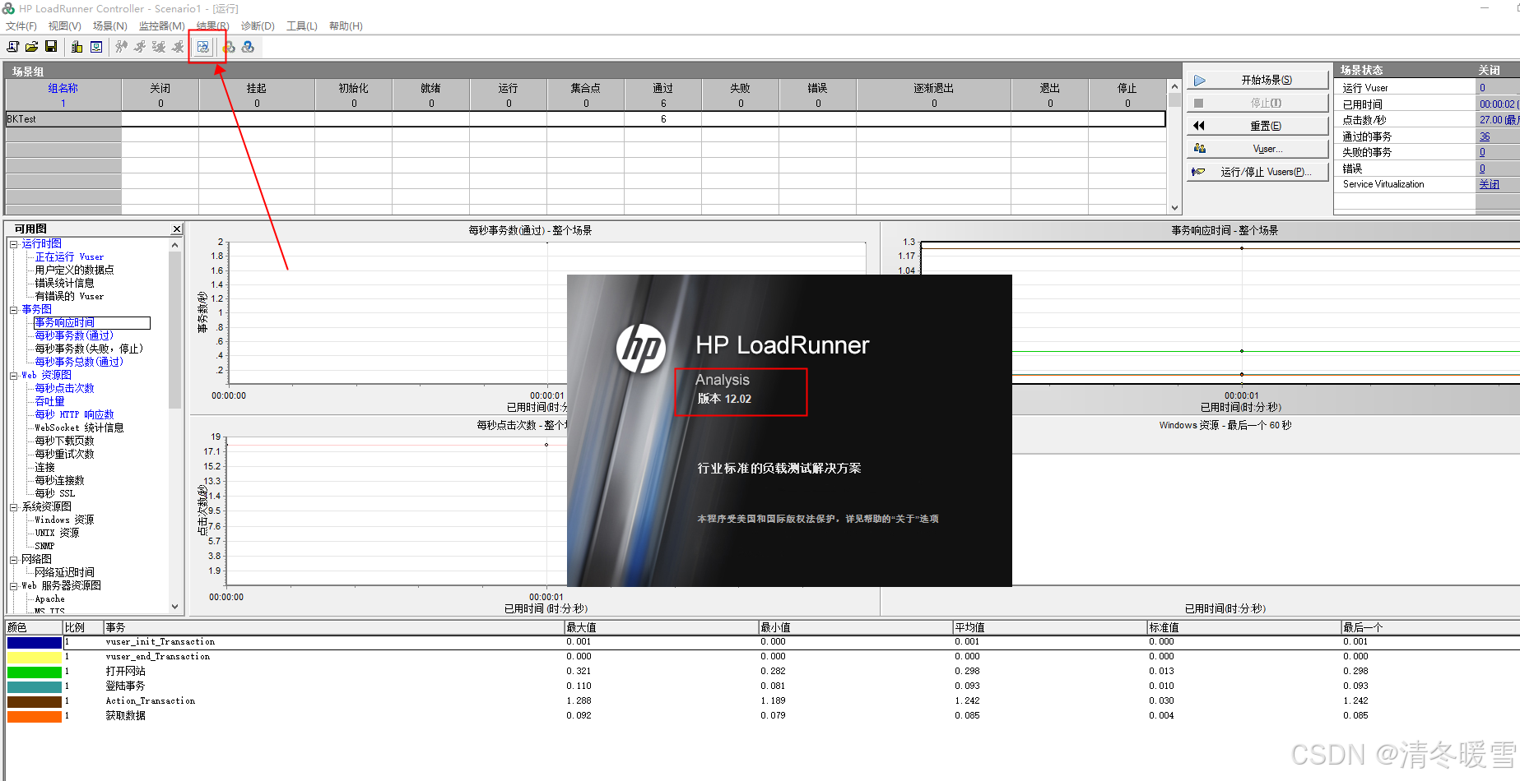Collapse the Web 资源图 tree node

coord(14,376)
